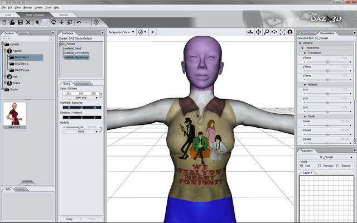Click the forward arrow in Content pane

click(x=9, y=38)
